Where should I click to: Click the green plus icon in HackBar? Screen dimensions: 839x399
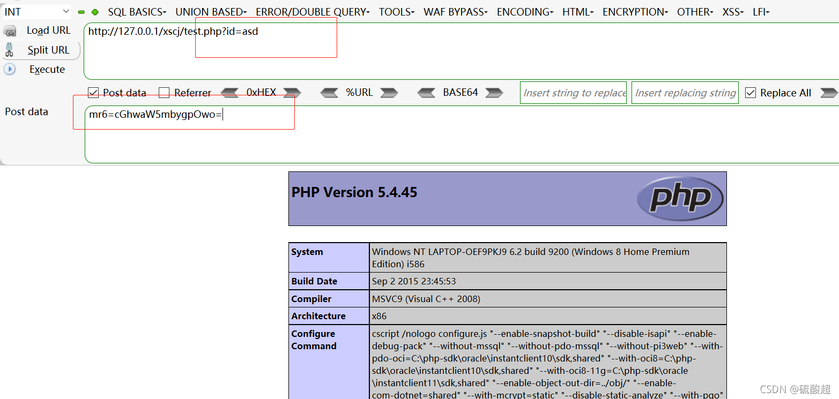coord(95,12)
